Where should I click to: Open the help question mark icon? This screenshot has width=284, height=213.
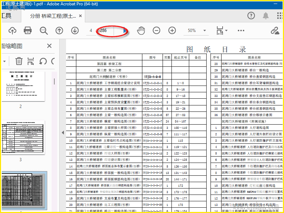pos(251,16)
